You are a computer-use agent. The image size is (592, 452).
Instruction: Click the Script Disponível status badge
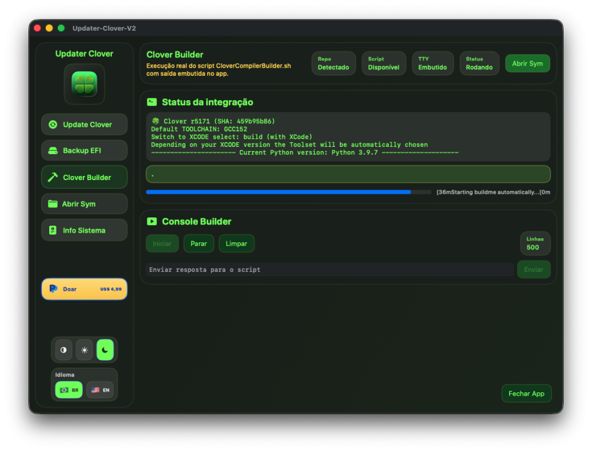click(384, 63)
